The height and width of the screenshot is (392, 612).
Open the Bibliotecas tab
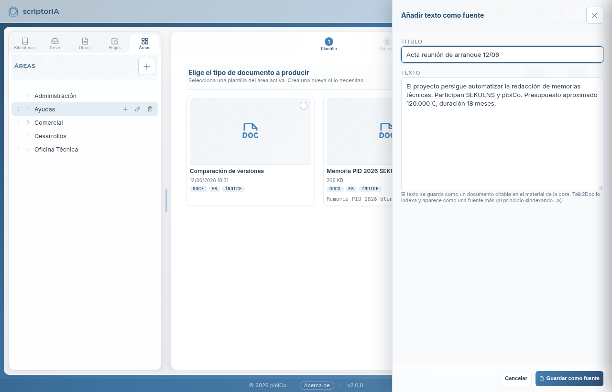click(25, 44)
